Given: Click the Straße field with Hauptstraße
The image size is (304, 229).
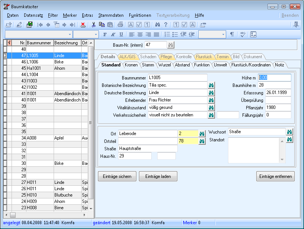Looking at the screenshot, I should point(148,148).
